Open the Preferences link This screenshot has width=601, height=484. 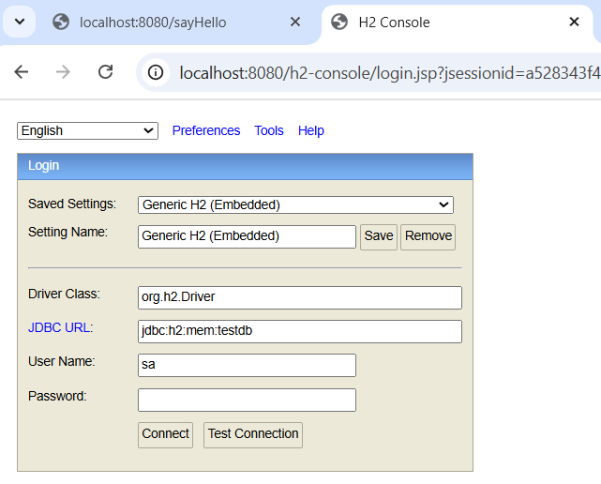point(206,130)
